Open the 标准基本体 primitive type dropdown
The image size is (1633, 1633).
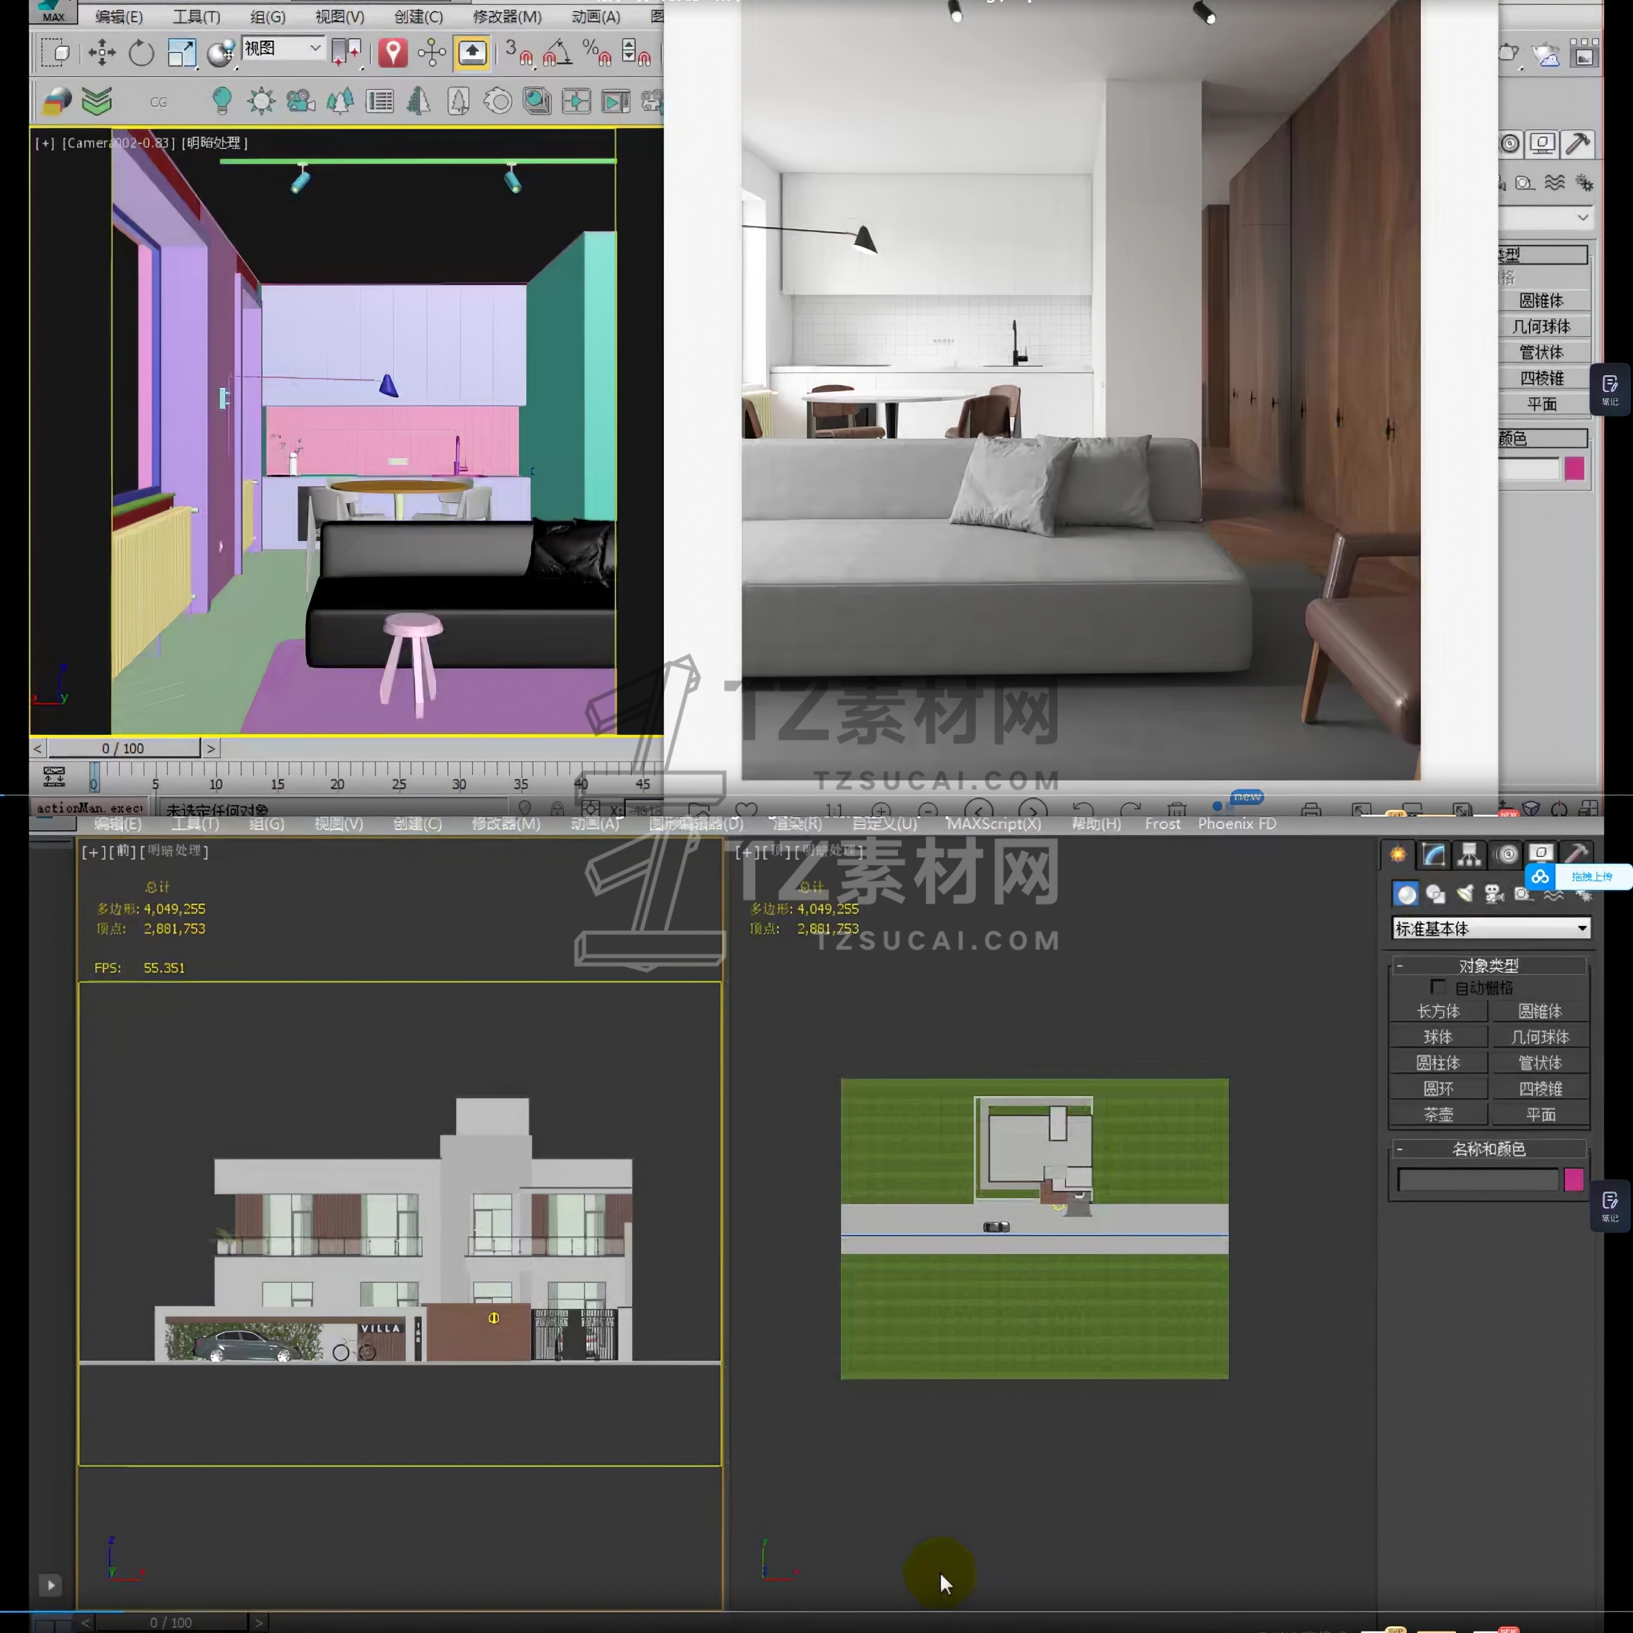click(x=1491, y=928)
